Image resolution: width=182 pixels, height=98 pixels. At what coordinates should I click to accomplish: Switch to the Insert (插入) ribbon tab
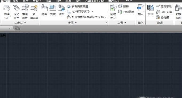tap(5, 1)
